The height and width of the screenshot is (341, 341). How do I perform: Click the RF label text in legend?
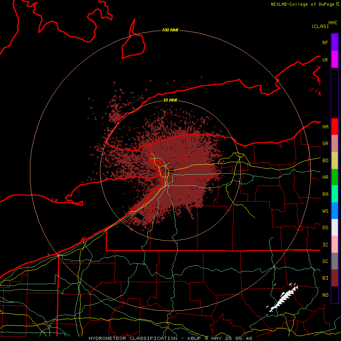(x=325, y=42)
